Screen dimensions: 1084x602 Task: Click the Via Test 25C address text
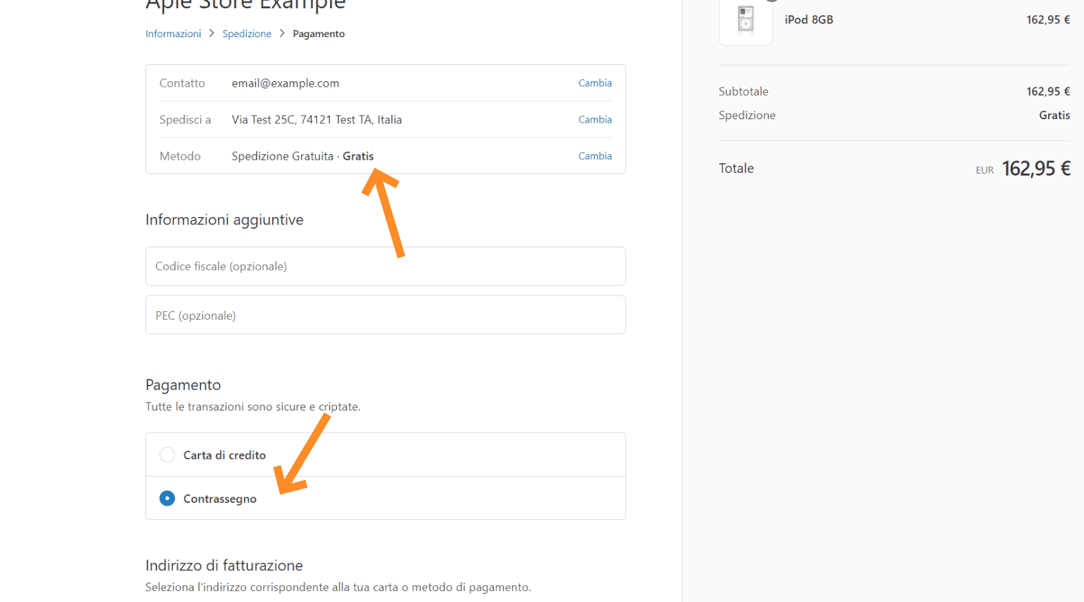click(x=316, y=120)
